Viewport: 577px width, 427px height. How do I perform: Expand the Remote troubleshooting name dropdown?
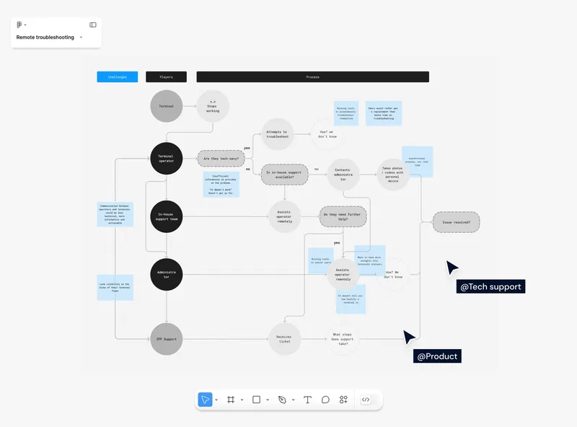pos(81,38)
